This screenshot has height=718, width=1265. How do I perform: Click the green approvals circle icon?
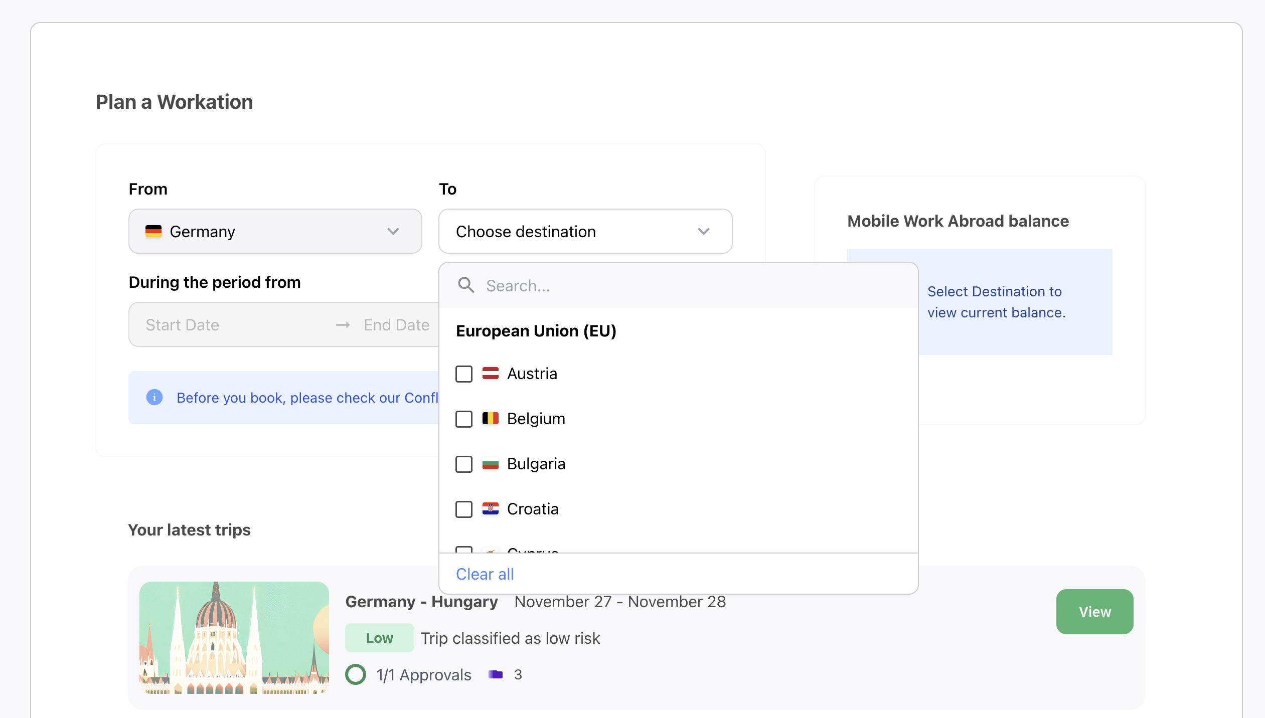[x=356, y=674]
